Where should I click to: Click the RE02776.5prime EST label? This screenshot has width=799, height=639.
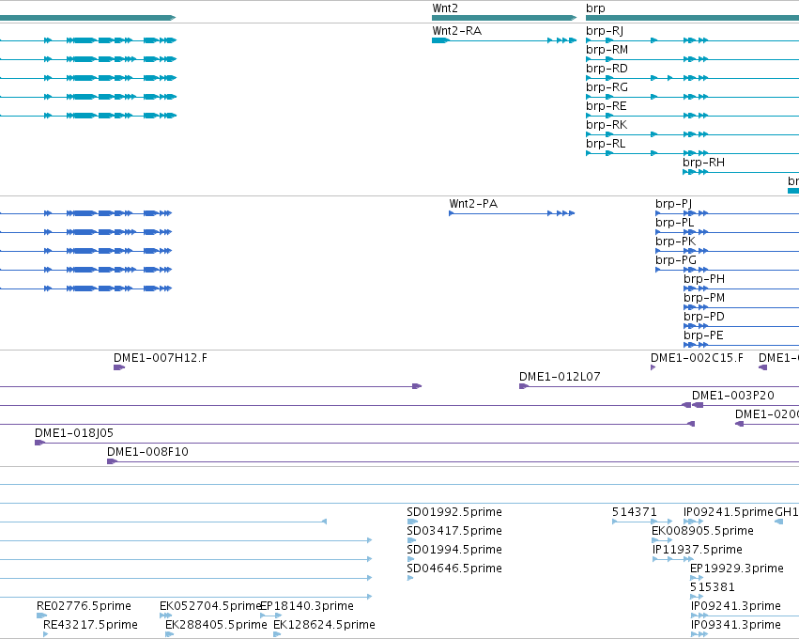[x=85, y=606]
